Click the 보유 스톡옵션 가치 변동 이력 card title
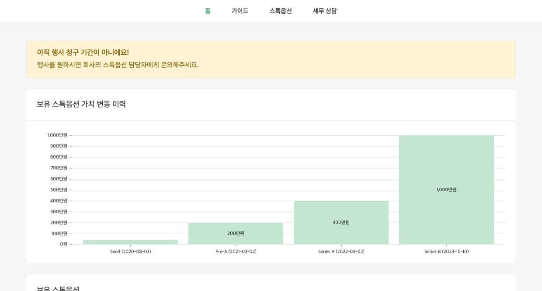The width and height of the screenshot is (542, 291). coord(81,104)
